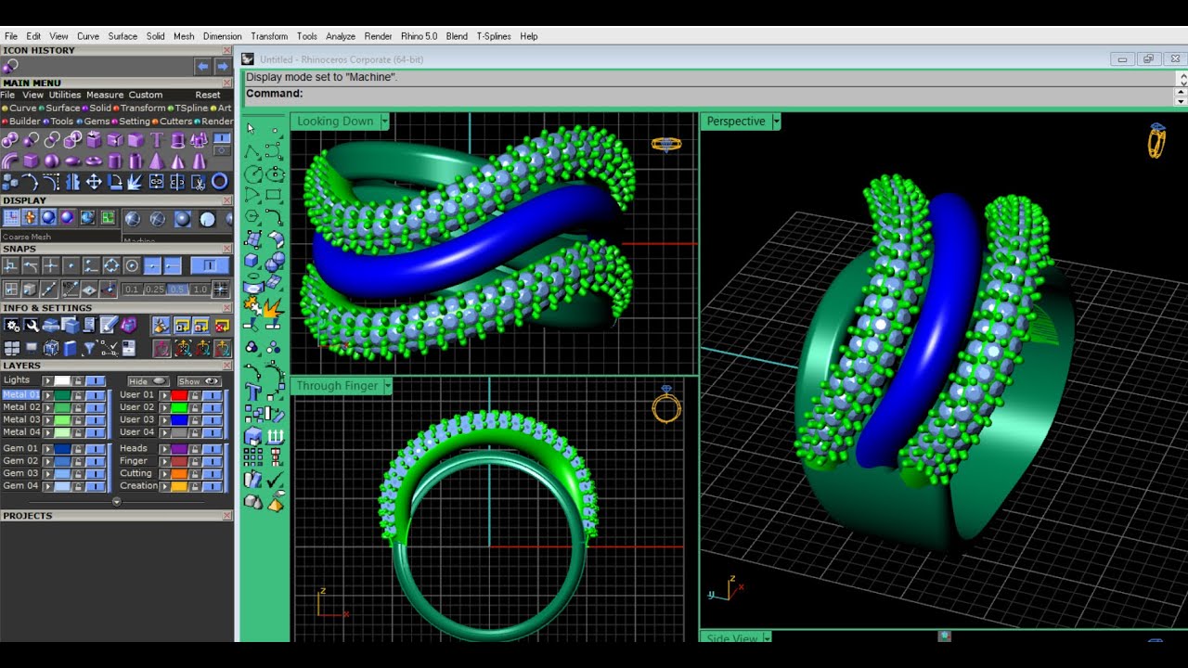This screenshot has width=1188, height=668.
Task: Open the Utilities item in Main Menu panel
Action: (x=65, y=95)
